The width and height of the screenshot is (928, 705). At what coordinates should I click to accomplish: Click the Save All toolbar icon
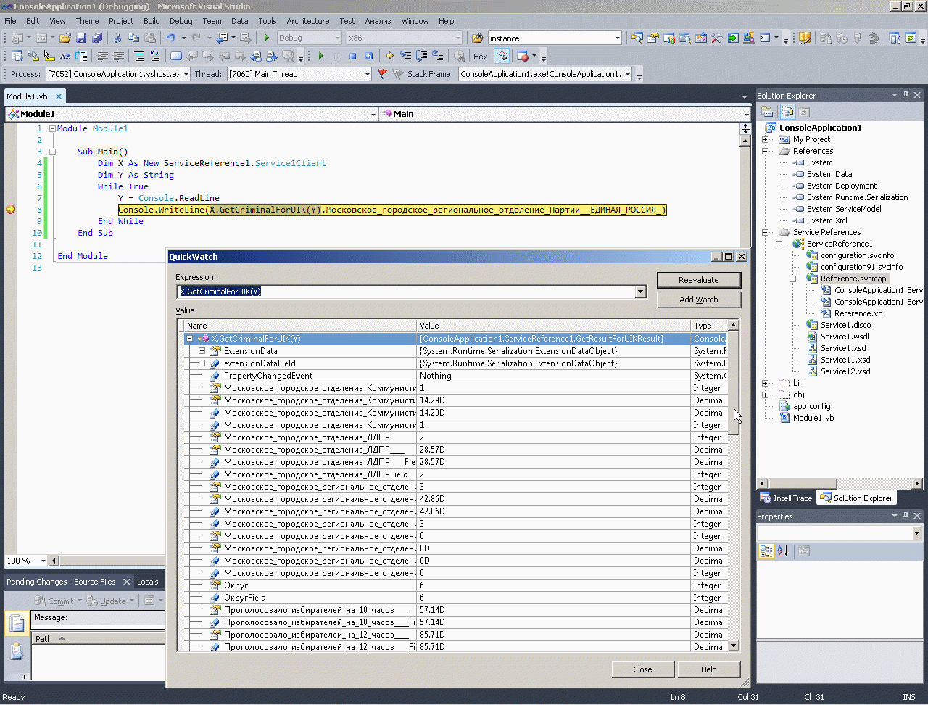[97, 38]
